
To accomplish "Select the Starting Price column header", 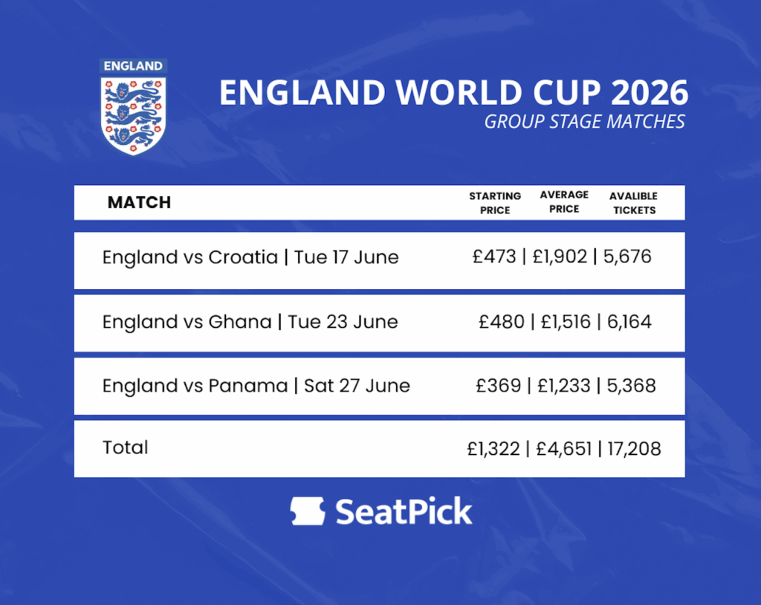I will click(495, 203).
